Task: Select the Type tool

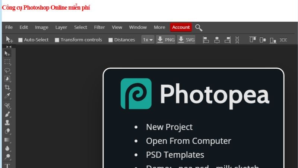Action: click(x=7, y=165)
